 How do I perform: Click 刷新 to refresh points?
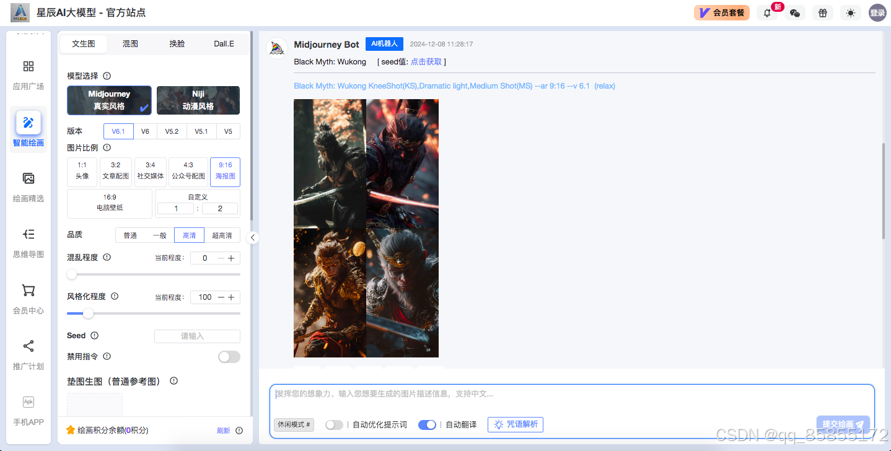223,431
